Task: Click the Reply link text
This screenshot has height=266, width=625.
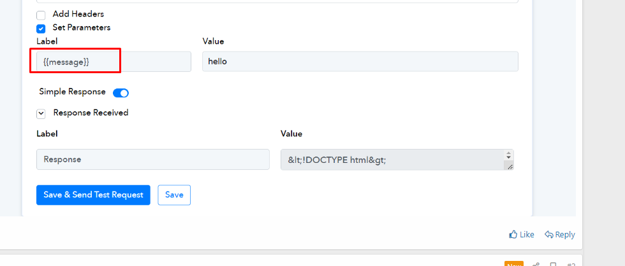Action: 565,235
